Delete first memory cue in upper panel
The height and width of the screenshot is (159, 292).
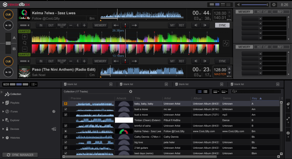point(261,19)
